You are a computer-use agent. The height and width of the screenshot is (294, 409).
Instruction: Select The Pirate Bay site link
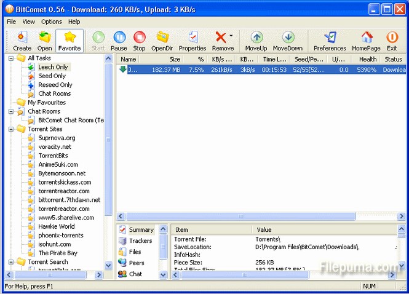point(58,253)
